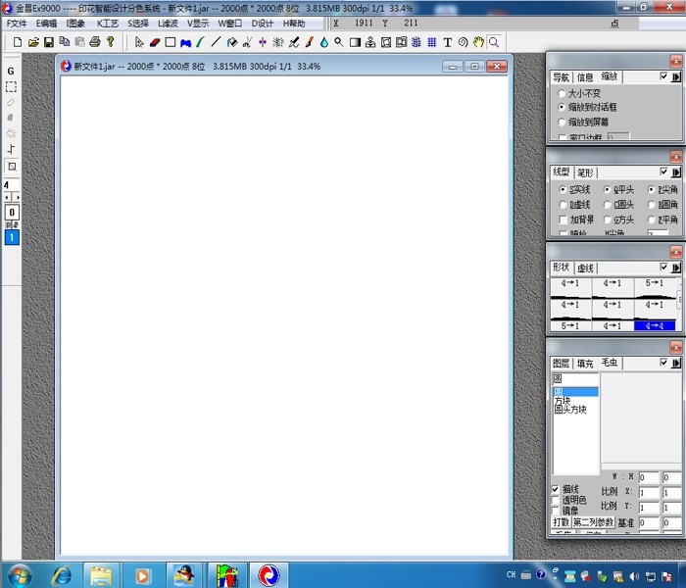The width and height of the screenshot is (686, 588).
Task: Create a new file from the toolbar
Action: (x=18, y=42)
